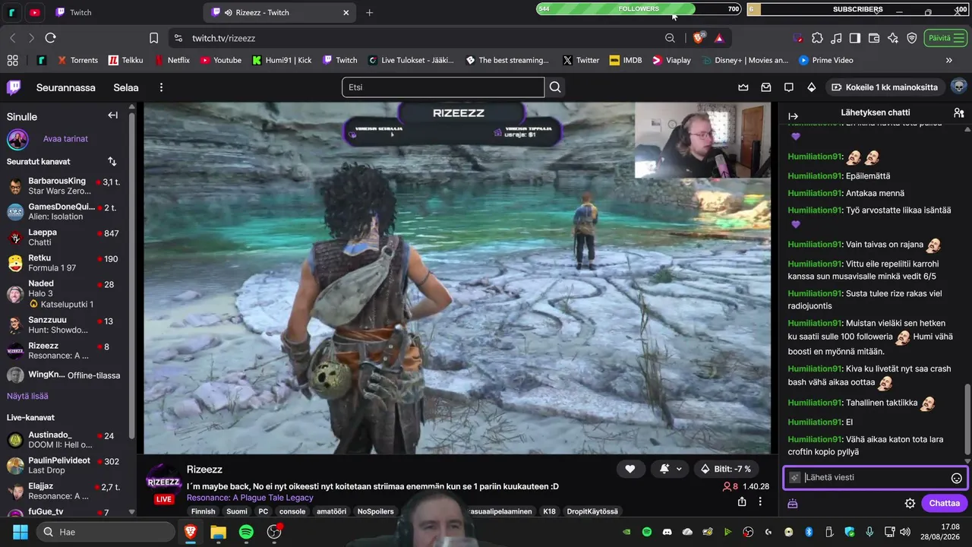Image resolution: width=972 pixels, height=547 pixels.
Task: Reload the page
Action: (50, 38)
